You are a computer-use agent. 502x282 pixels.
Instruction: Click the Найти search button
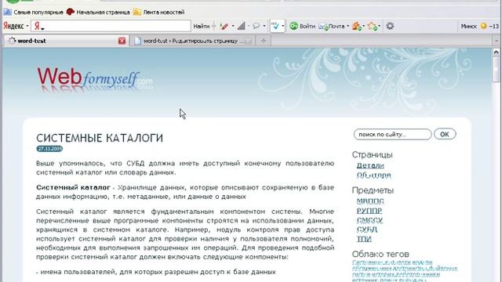202,26
